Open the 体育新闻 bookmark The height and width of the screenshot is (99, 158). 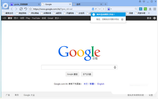coord(46,13)
